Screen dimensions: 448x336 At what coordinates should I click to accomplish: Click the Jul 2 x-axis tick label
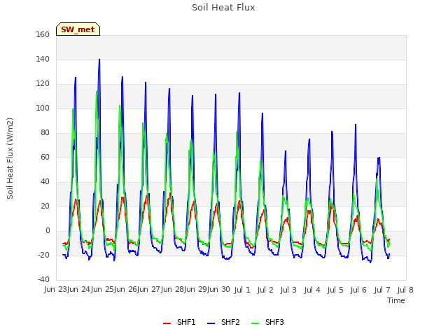click(265, 290)
